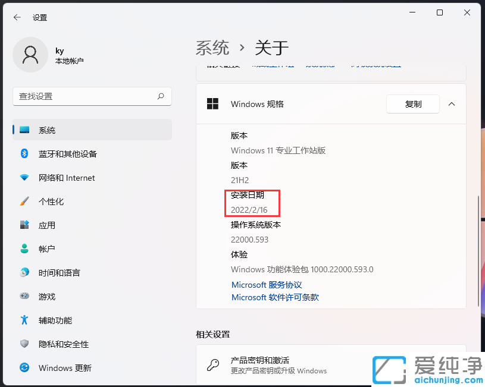Open the Microsoft 服务协议 link

pyautogui.click(x=266, y=285)
